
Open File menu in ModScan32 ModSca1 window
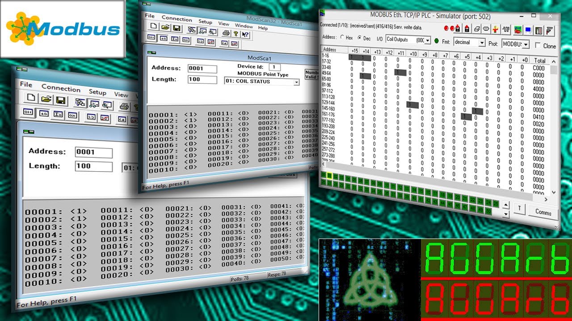coord(149,16)
